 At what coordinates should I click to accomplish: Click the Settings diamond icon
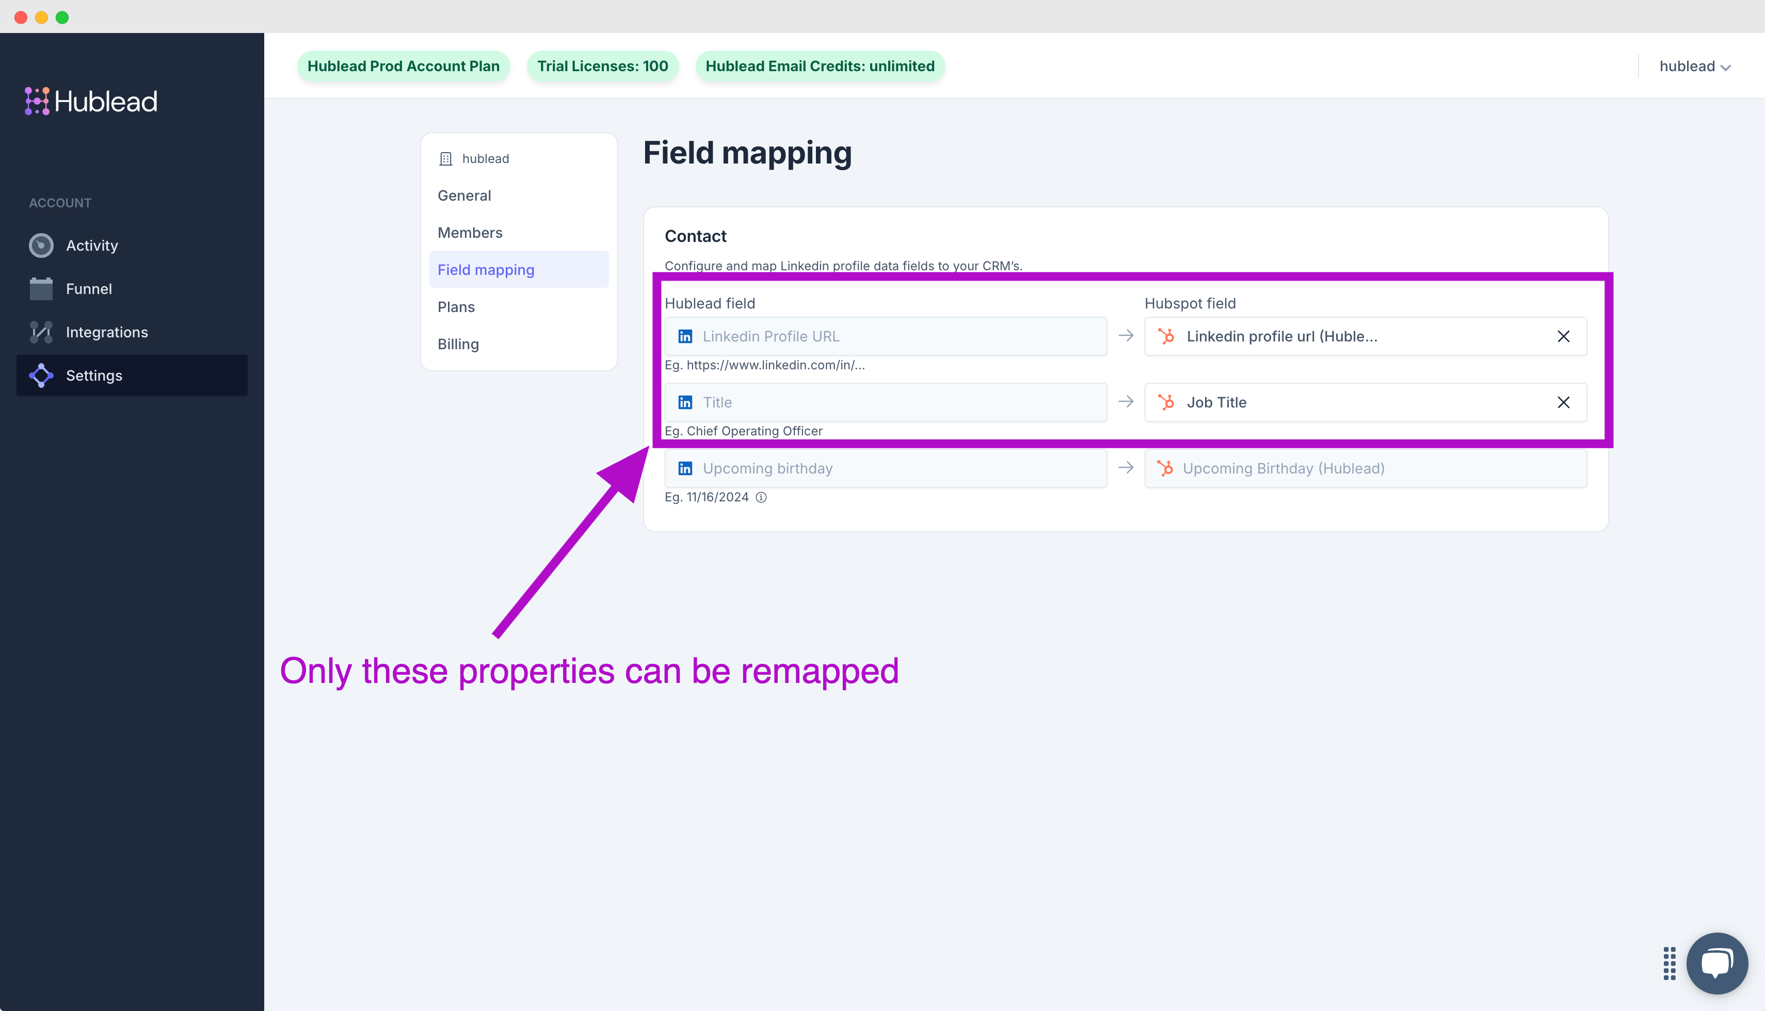(41, 376)
